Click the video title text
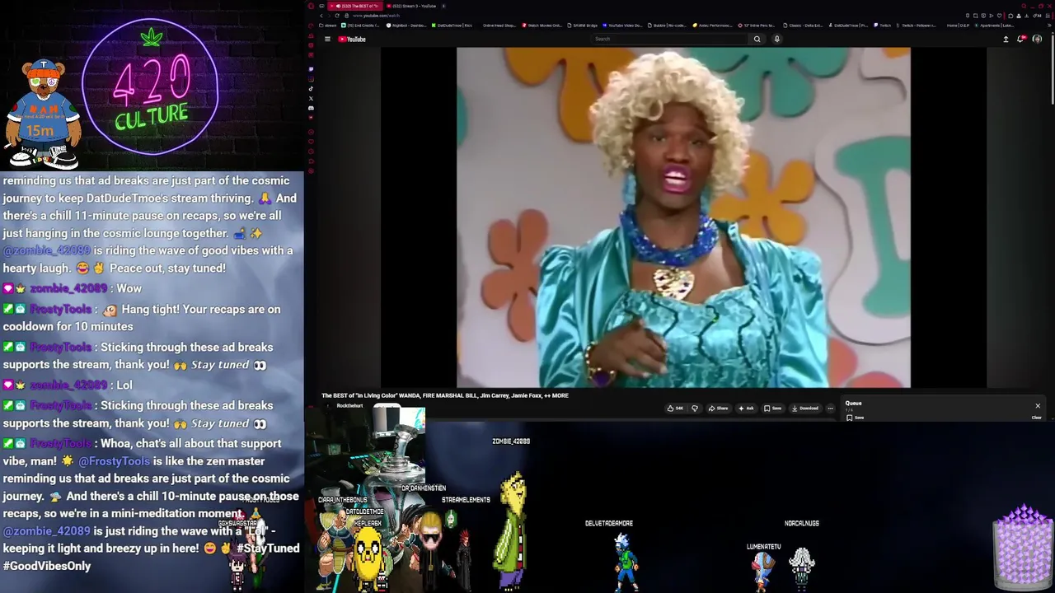1055x593 pixels. 445,395
